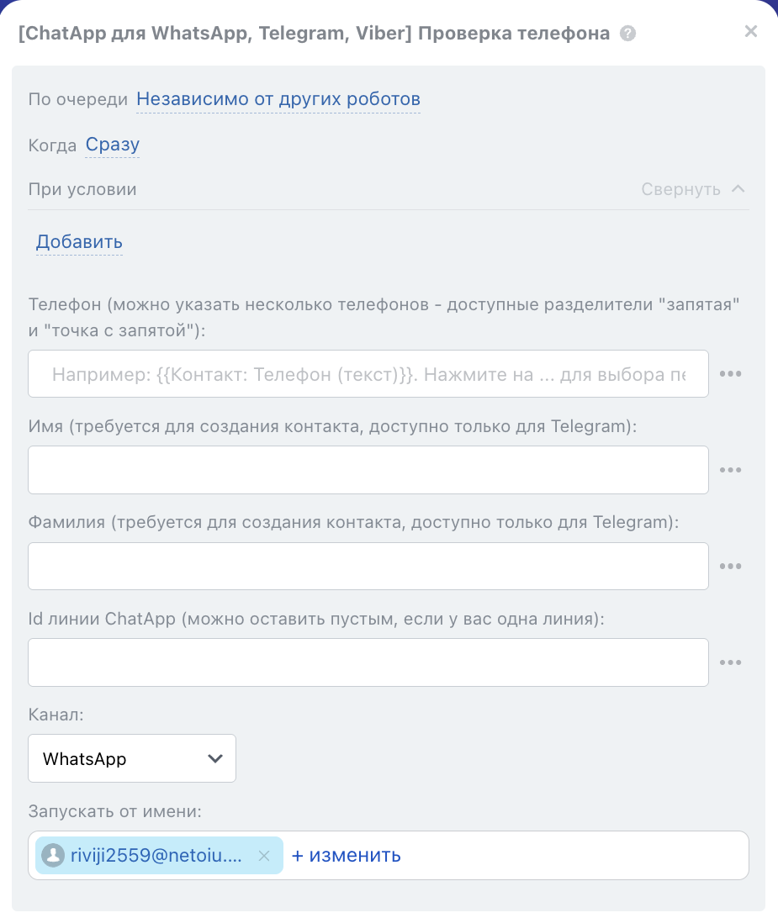Focus the Телефон input field
Viewport: 778px width, 918px height.
(x=368, y=374)
